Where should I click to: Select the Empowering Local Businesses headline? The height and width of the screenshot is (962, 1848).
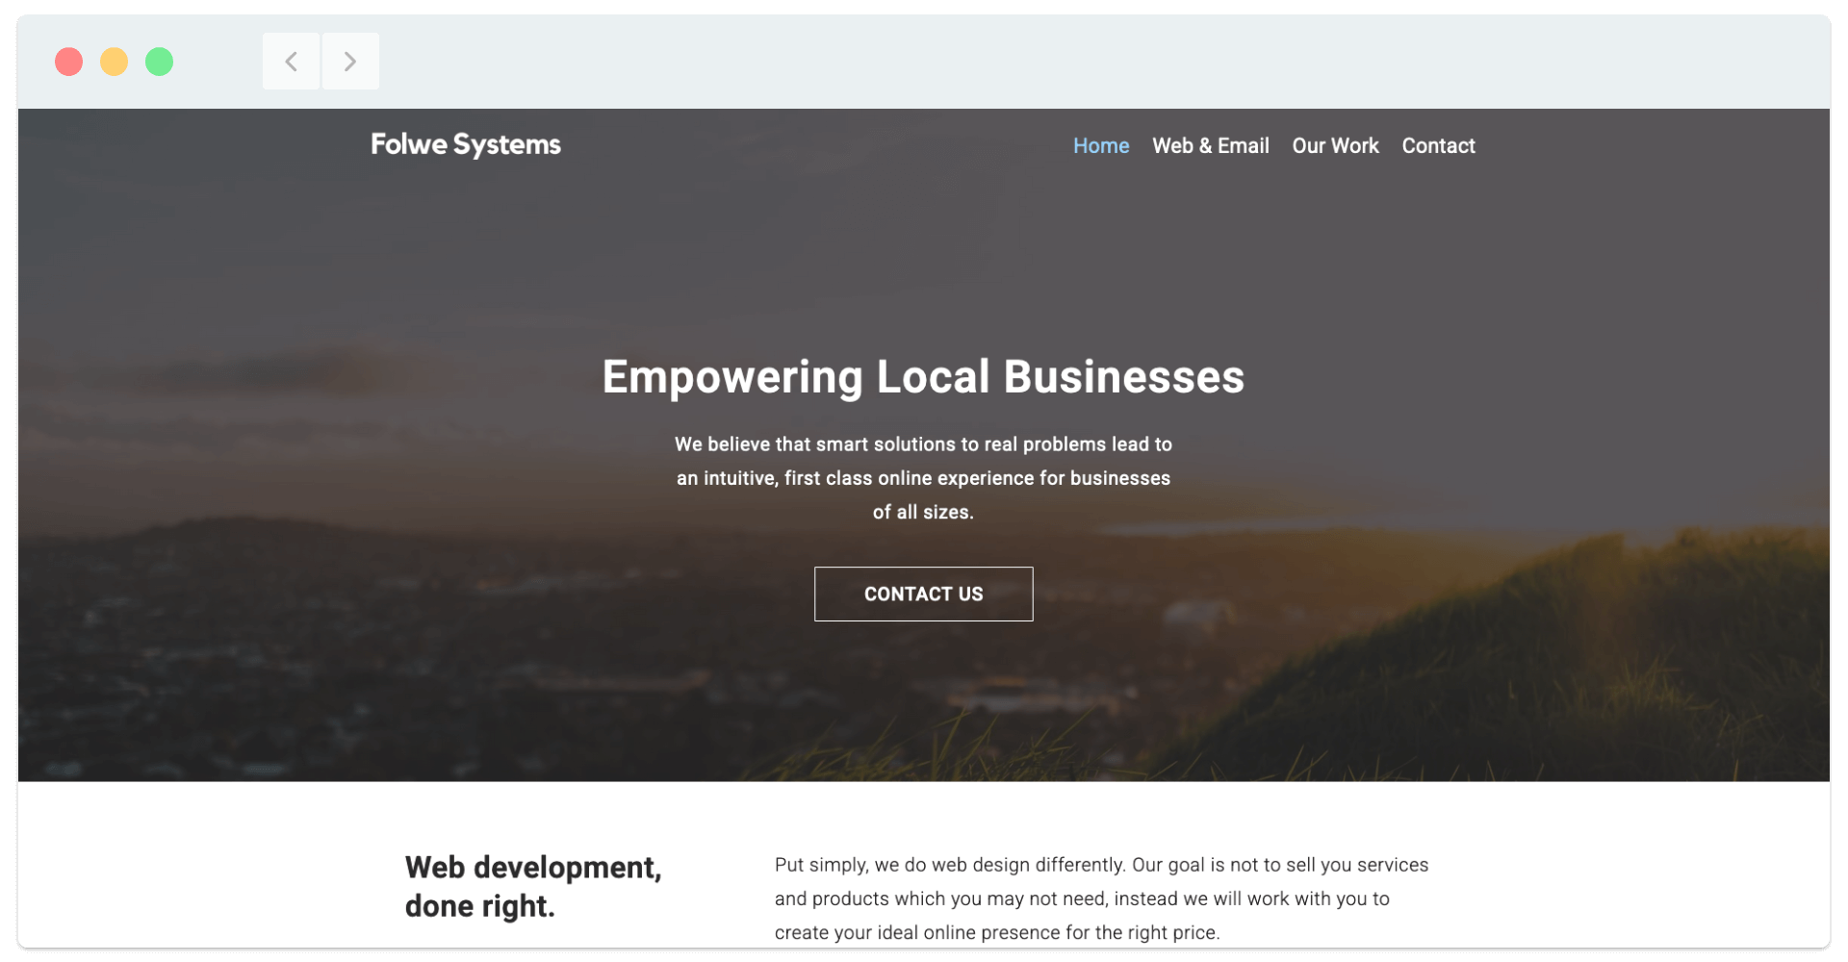tap(923, 377)
